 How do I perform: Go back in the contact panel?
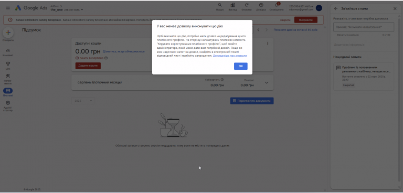coord(336,8)
